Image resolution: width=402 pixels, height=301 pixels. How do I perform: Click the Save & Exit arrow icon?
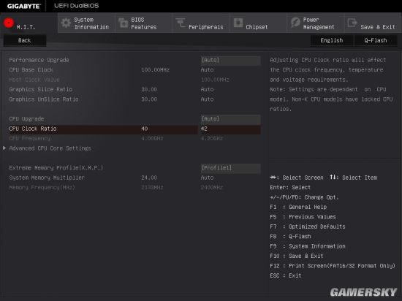[352, 23]
